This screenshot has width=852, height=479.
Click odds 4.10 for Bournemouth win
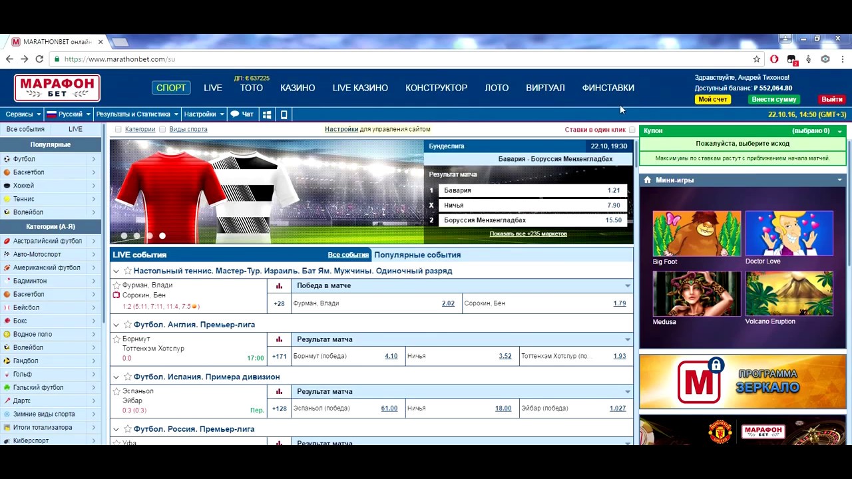click(x=391, y=356)
